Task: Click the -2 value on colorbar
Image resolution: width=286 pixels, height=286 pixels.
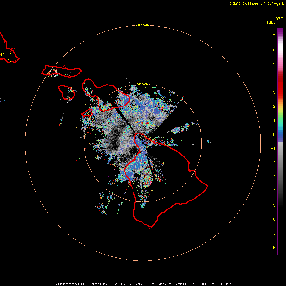Action: click(x=273, y=163)
